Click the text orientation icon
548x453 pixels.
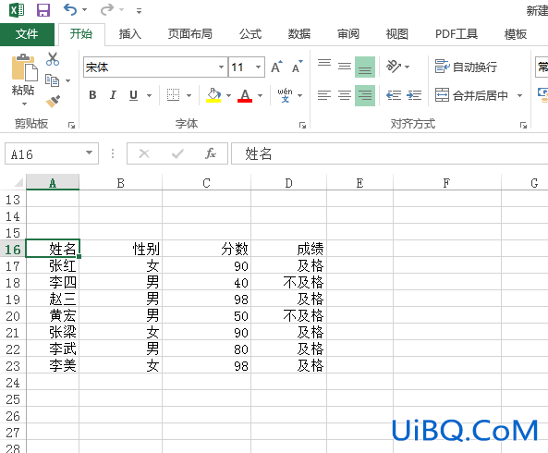click(394, 66)
